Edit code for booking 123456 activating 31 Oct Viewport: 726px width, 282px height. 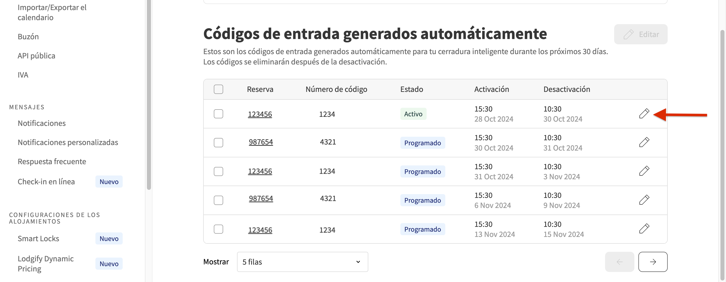pyautogui.click(x=645, y=171)
